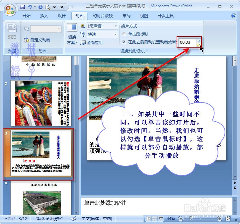This screenshot has width=240, height=224.
Task: Click the spell check status icon
Action: [x=74, y=219]
